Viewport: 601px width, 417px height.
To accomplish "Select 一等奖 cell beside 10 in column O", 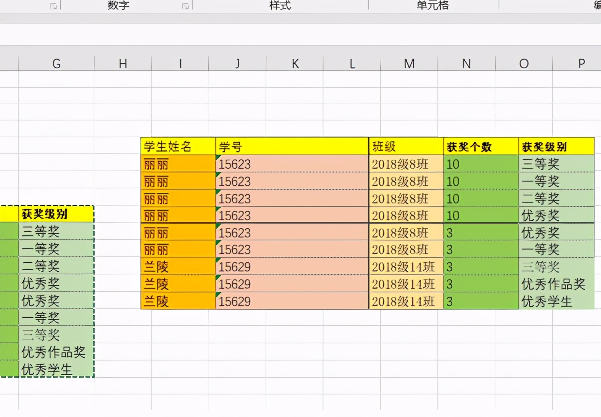I will coord(556,181).
